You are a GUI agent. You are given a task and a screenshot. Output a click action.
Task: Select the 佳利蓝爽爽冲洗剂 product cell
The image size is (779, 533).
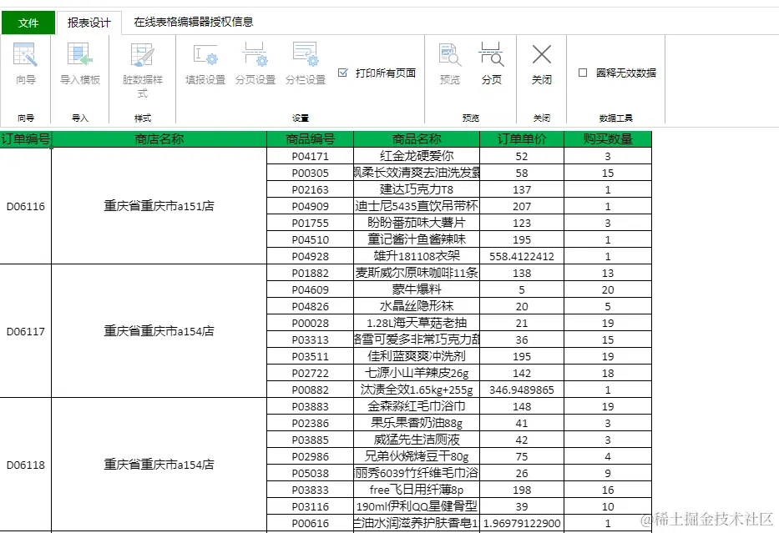tap(417, 356)
